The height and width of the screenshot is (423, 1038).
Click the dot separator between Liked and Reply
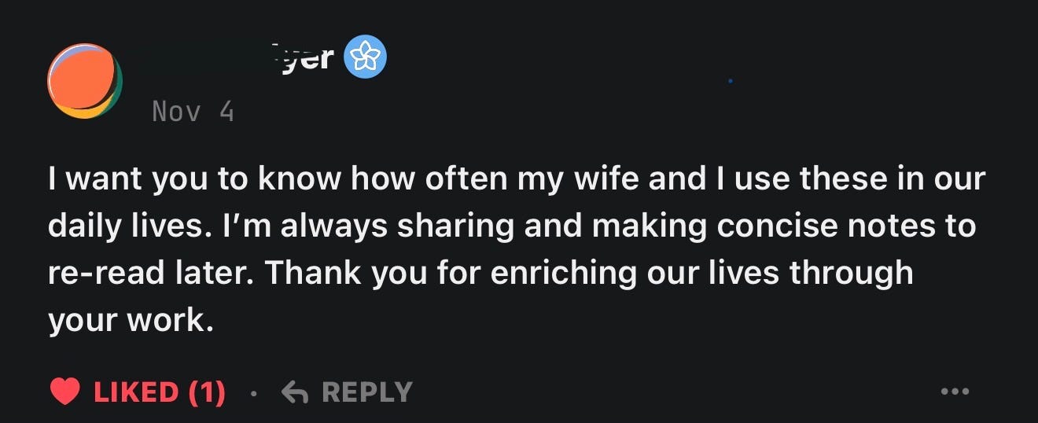tap(253, 392)
